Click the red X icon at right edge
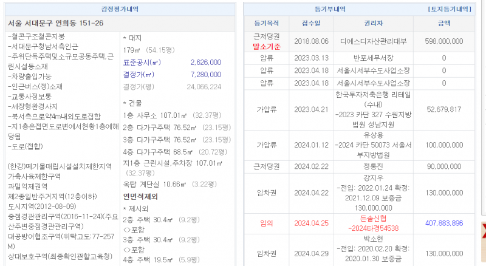486x266 pixels. click(x=483, y=229)
